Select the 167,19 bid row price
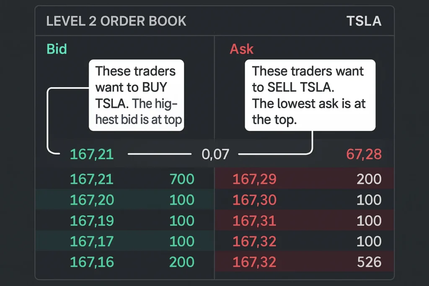This screenshot has width=429, height=286. 92,221
